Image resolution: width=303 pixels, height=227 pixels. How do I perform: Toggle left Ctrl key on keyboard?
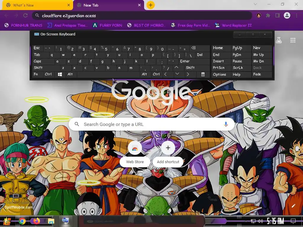(x=49, y=74)
